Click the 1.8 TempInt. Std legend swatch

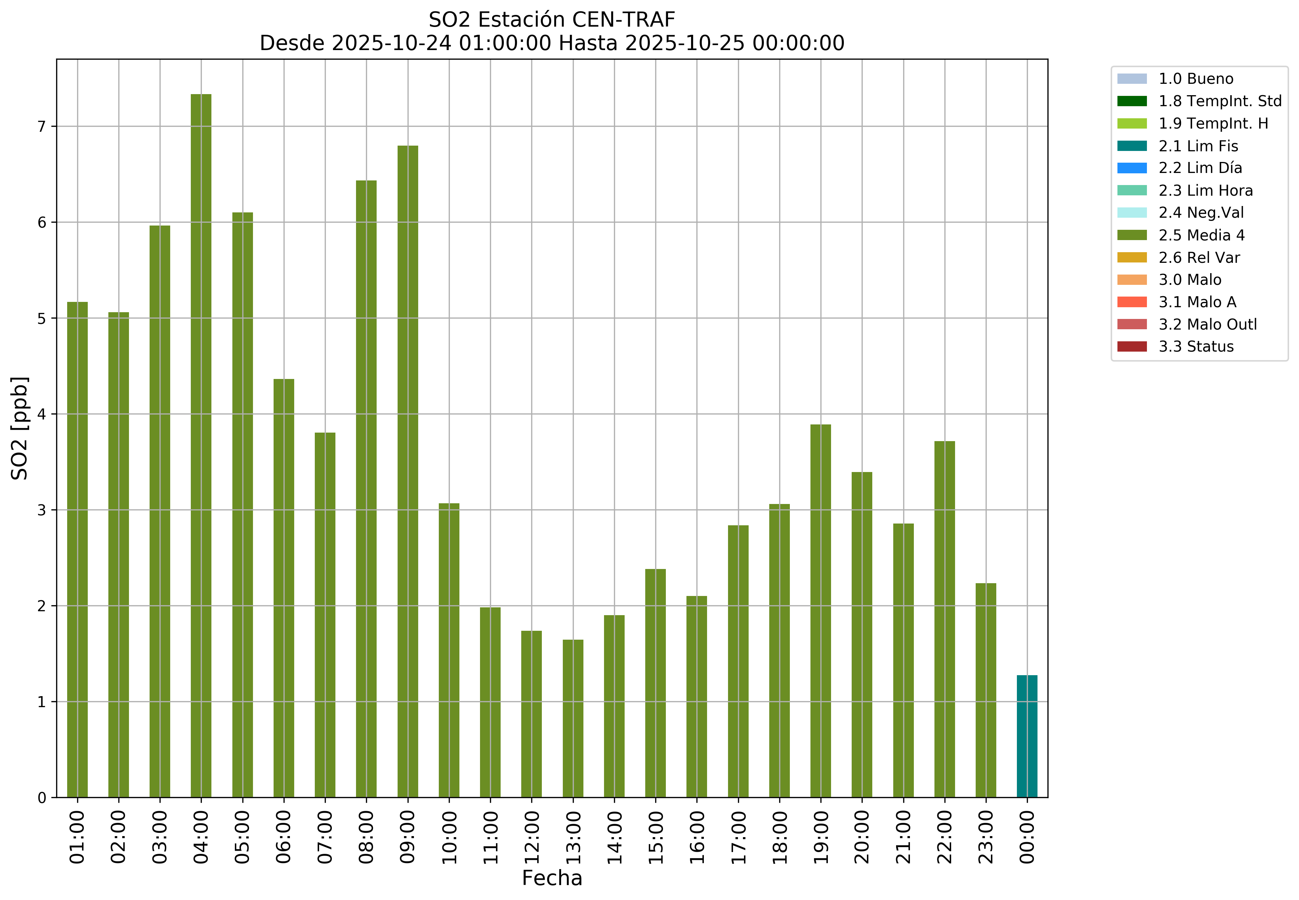tap(1132, 101)
